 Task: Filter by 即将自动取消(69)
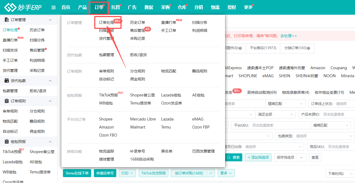262,92
